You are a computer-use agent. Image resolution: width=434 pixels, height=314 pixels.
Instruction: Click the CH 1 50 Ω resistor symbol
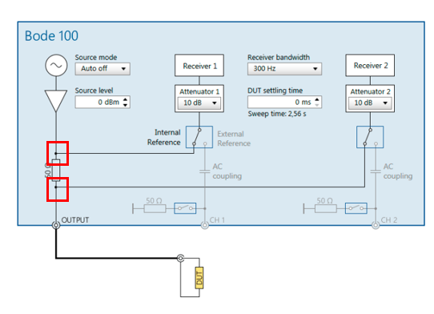(x=155, y=208)
